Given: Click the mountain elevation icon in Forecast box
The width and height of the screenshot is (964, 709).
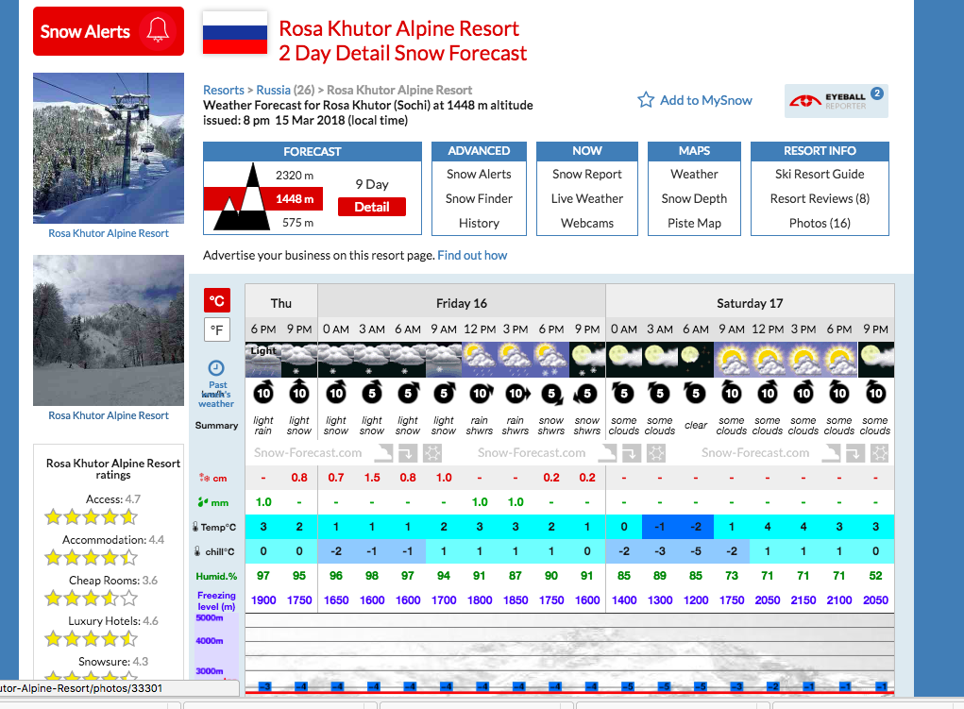Looking at the screenshot, I should [x=241, y=196].
